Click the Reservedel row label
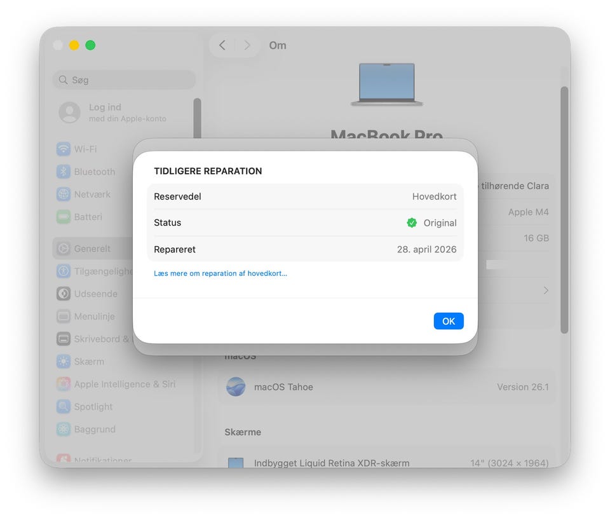Screen dimensions: 610x520 (177, 196)
